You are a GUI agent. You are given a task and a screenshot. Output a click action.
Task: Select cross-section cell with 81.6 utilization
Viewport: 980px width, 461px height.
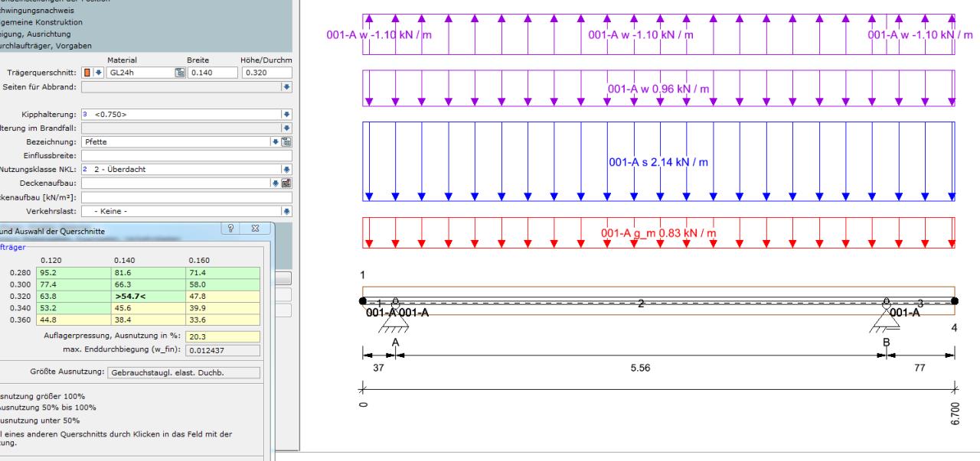coord(149,271)
